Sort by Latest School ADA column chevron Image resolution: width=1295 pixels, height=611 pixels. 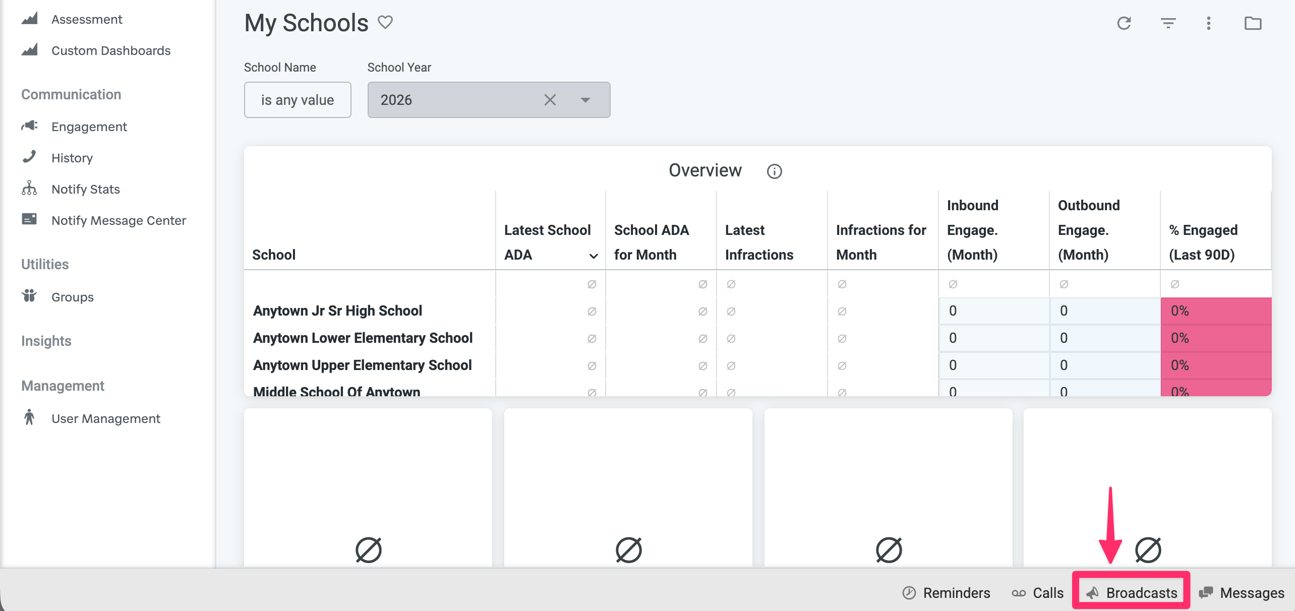594,256
